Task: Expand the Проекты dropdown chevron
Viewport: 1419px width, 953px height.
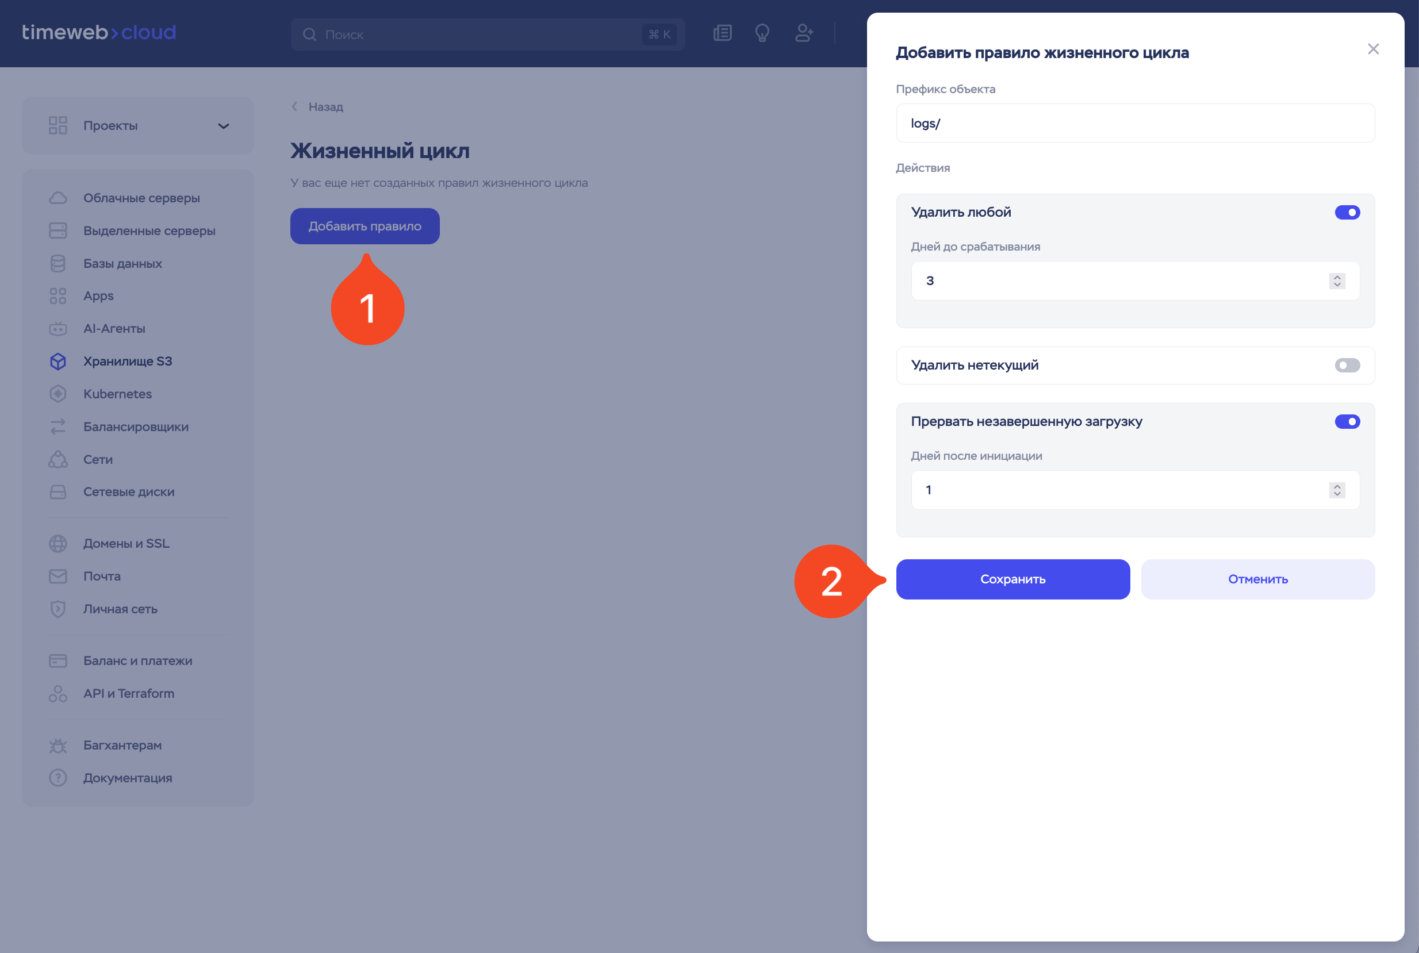Action: (x=223, y=126)
